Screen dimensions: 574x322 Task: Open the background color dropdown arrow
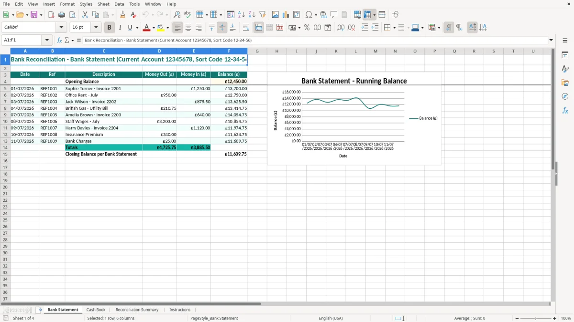(167, 28)
